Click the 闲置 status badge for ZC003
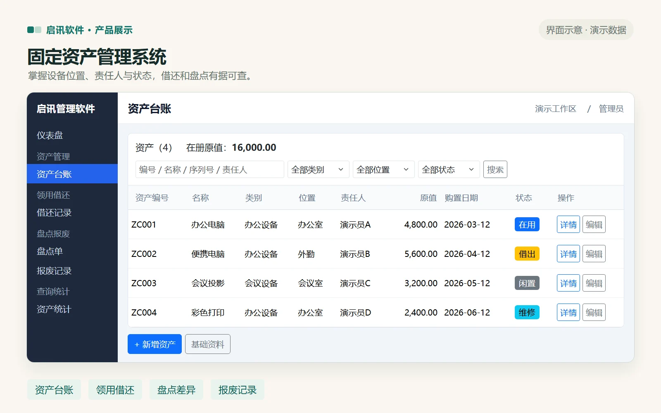This screenshot has width=661, height=413. coord(527,283)
